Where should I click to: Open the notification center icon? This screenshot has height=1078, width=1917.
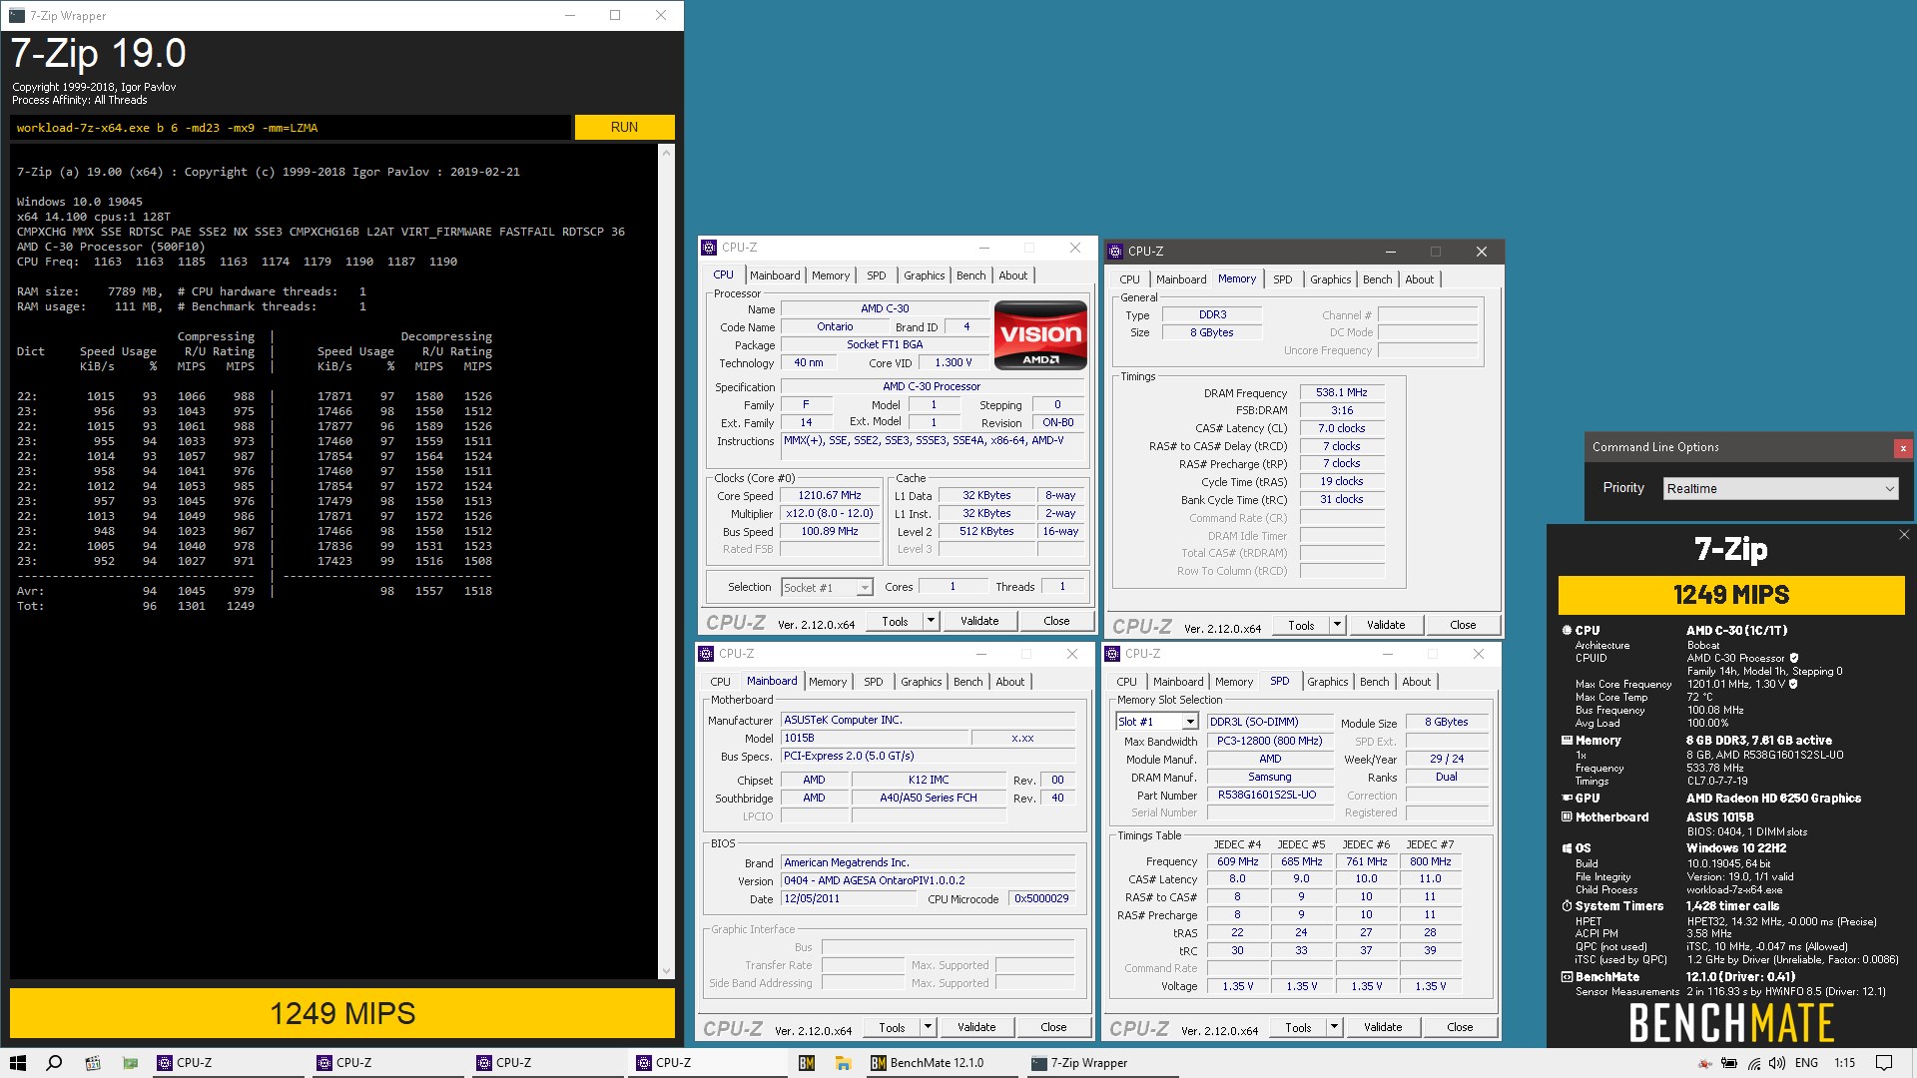[x=1884, y=1063]
